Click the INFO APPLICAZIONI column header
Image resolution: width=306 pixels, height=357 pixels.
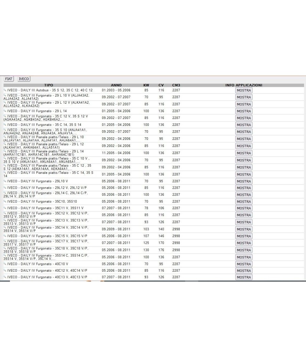click(244, 85)
